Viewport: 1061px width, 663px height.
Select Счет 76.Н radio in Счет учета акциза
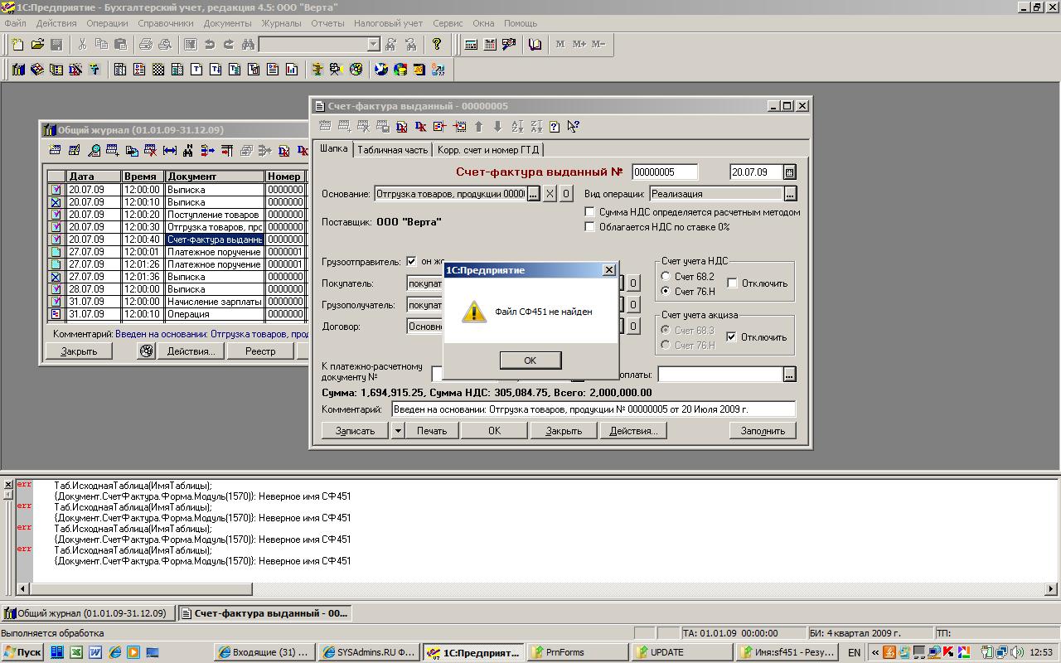(x=666, y=346)
